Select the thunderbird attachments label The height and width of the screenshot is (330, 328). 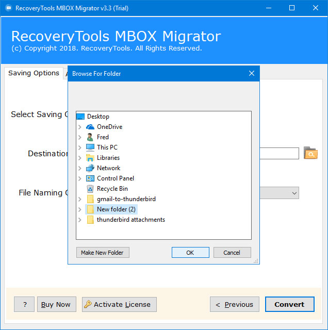[x=131, y=220]
